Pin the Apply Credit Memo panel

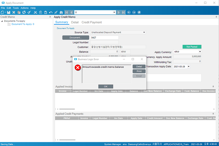216,17
